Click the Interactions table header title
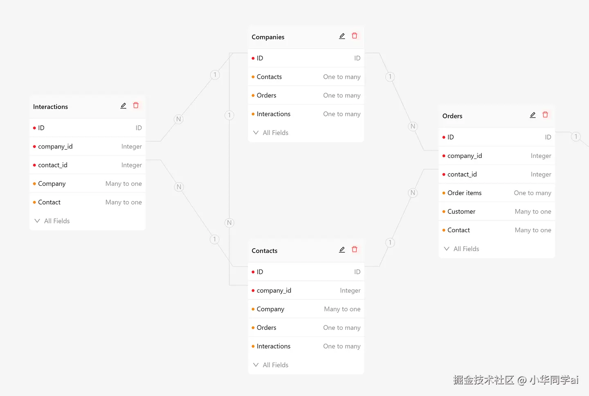This screenshot has height=396, width=589. [51, 107]
